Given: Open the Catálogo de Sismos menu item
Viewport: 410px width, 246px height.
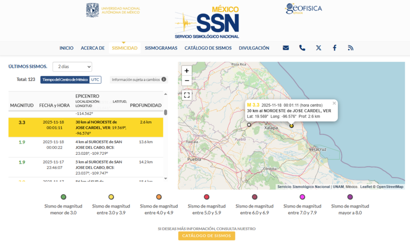Looking at the screenshot, I should click(x=208, y=48).
